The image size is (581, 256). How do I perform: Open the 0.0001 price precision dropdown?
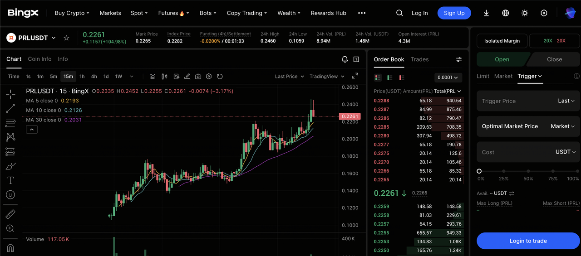tap(448, 77)
